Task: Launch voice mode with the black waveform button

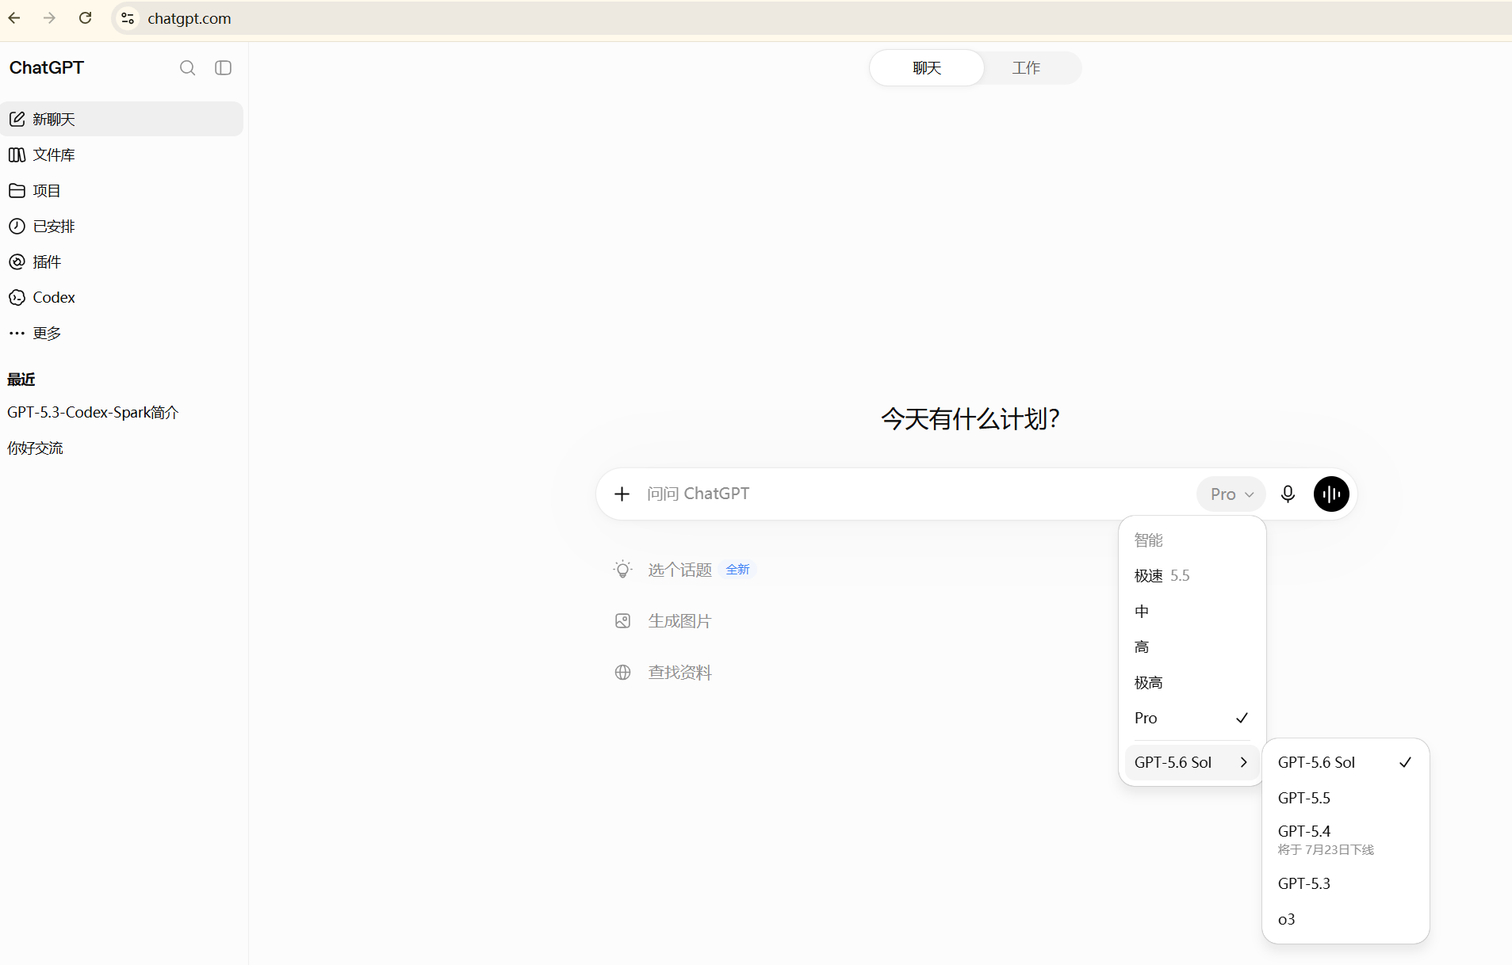Action: (1331, 494)
